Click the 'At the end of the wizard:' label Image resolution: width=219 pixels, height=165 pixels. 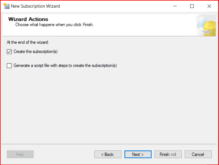28,42
